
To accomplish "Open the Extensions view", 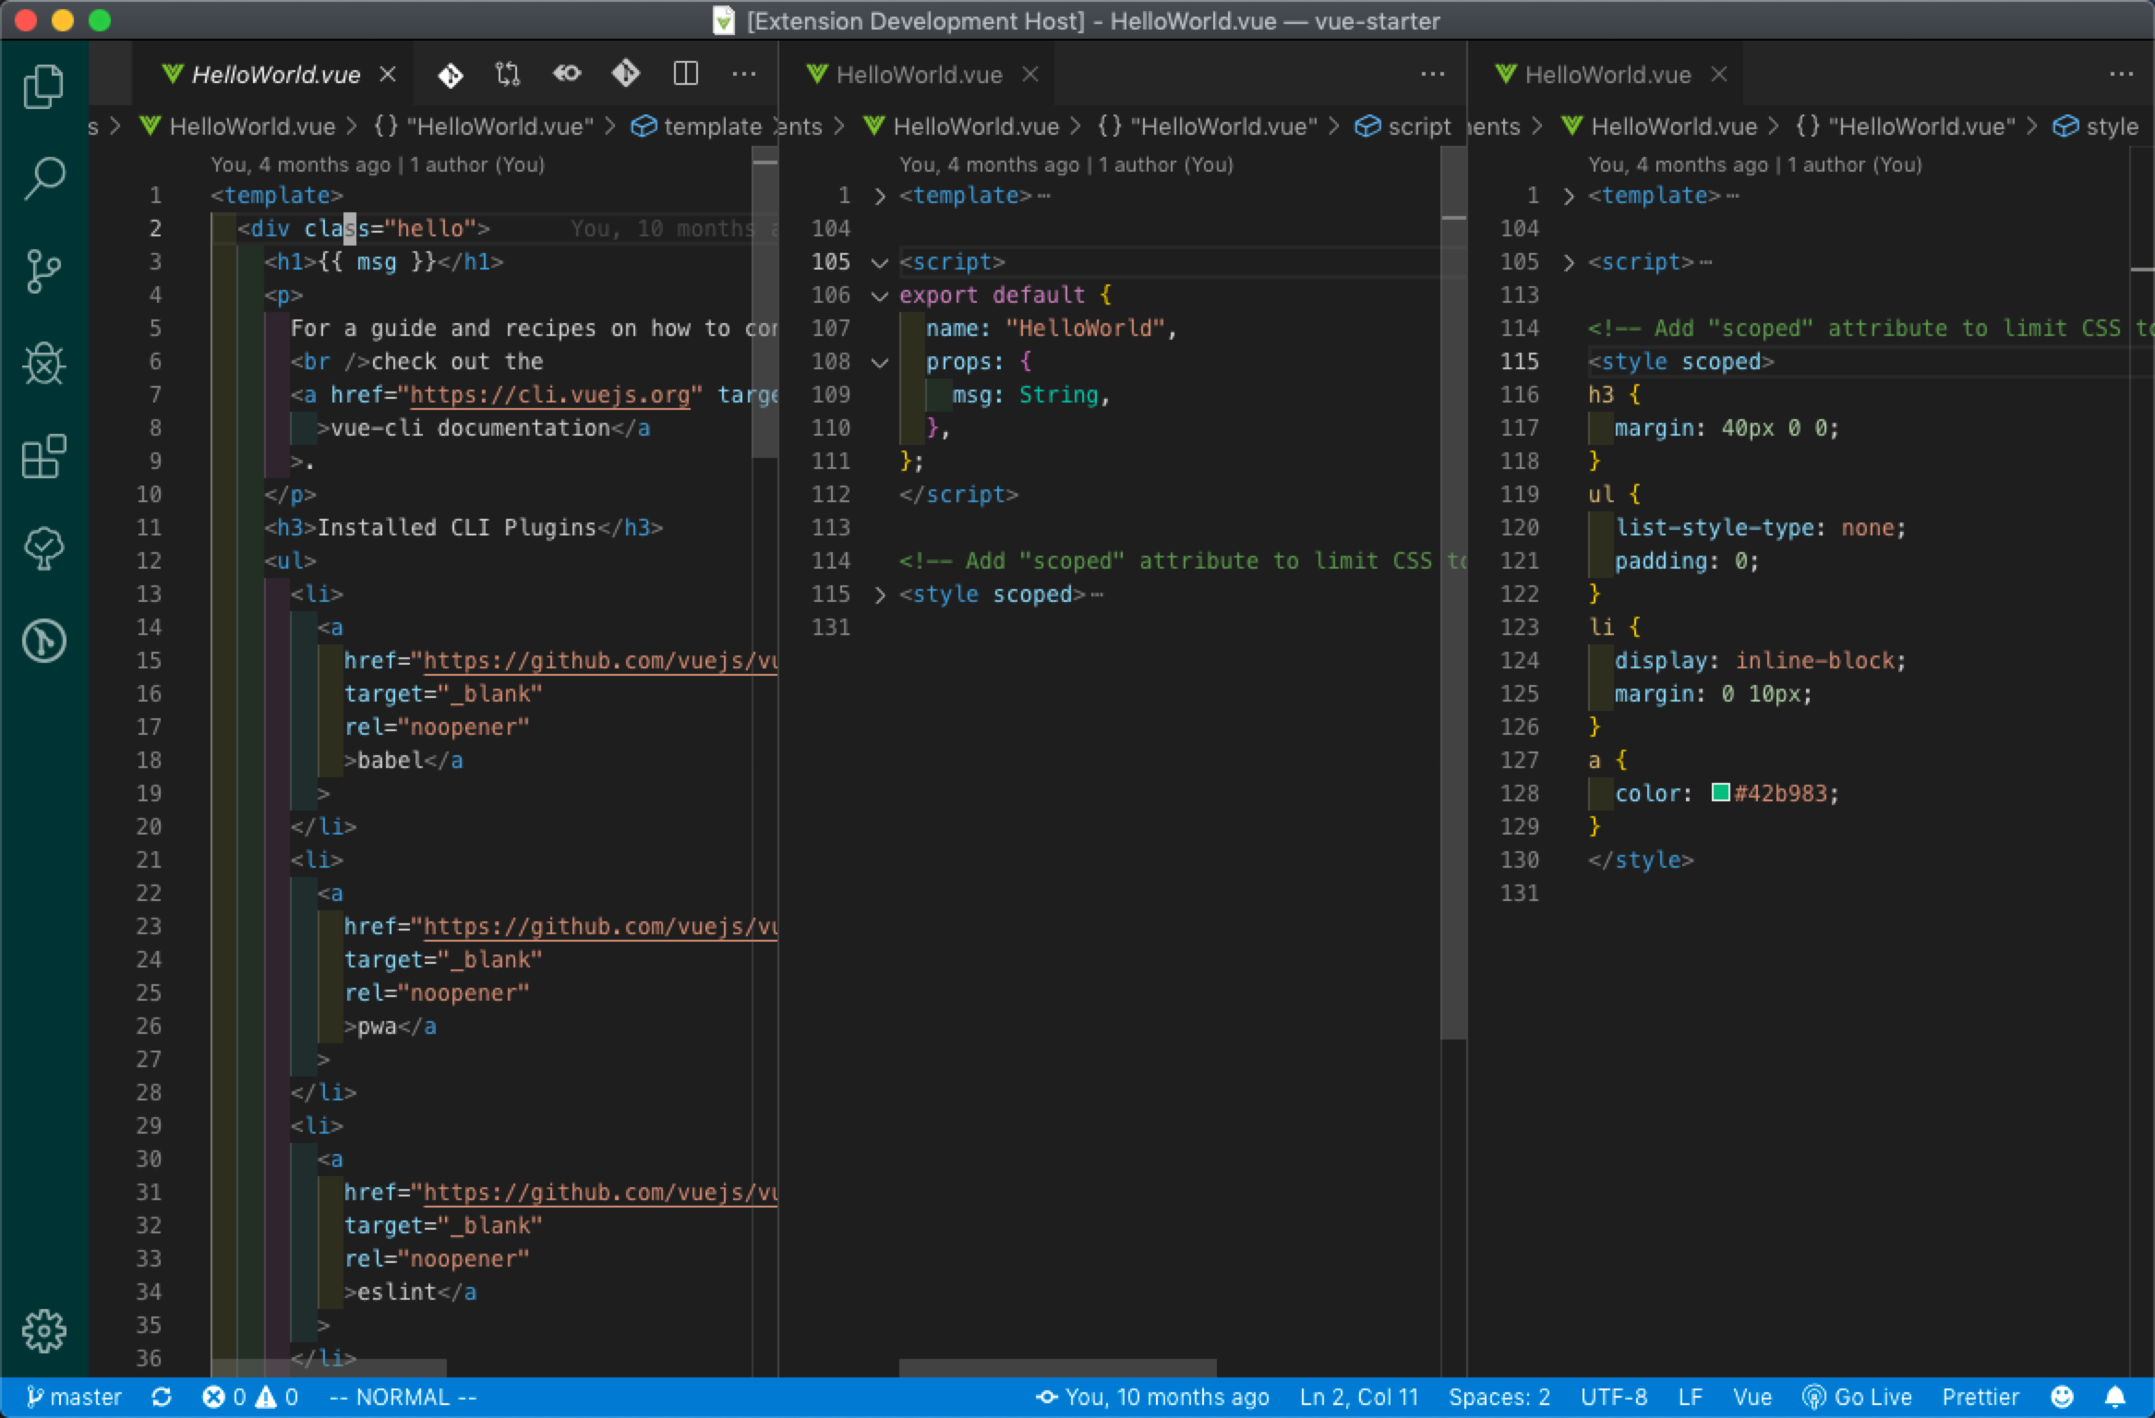I will coord(43,455).
